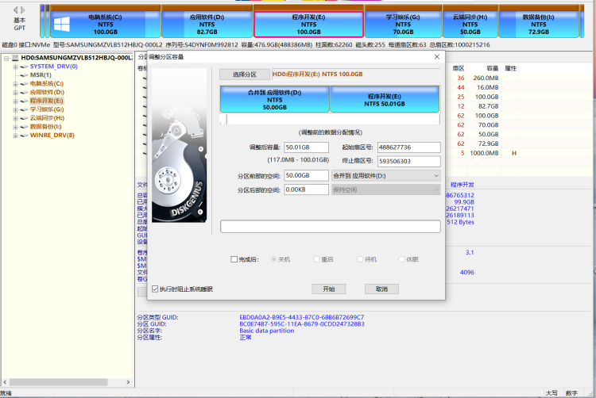Click the drive icon next to SYSTEM_DRV(0)
This screenshot has width=596, height=398.
pyautogui.click(x=25, y=67)
